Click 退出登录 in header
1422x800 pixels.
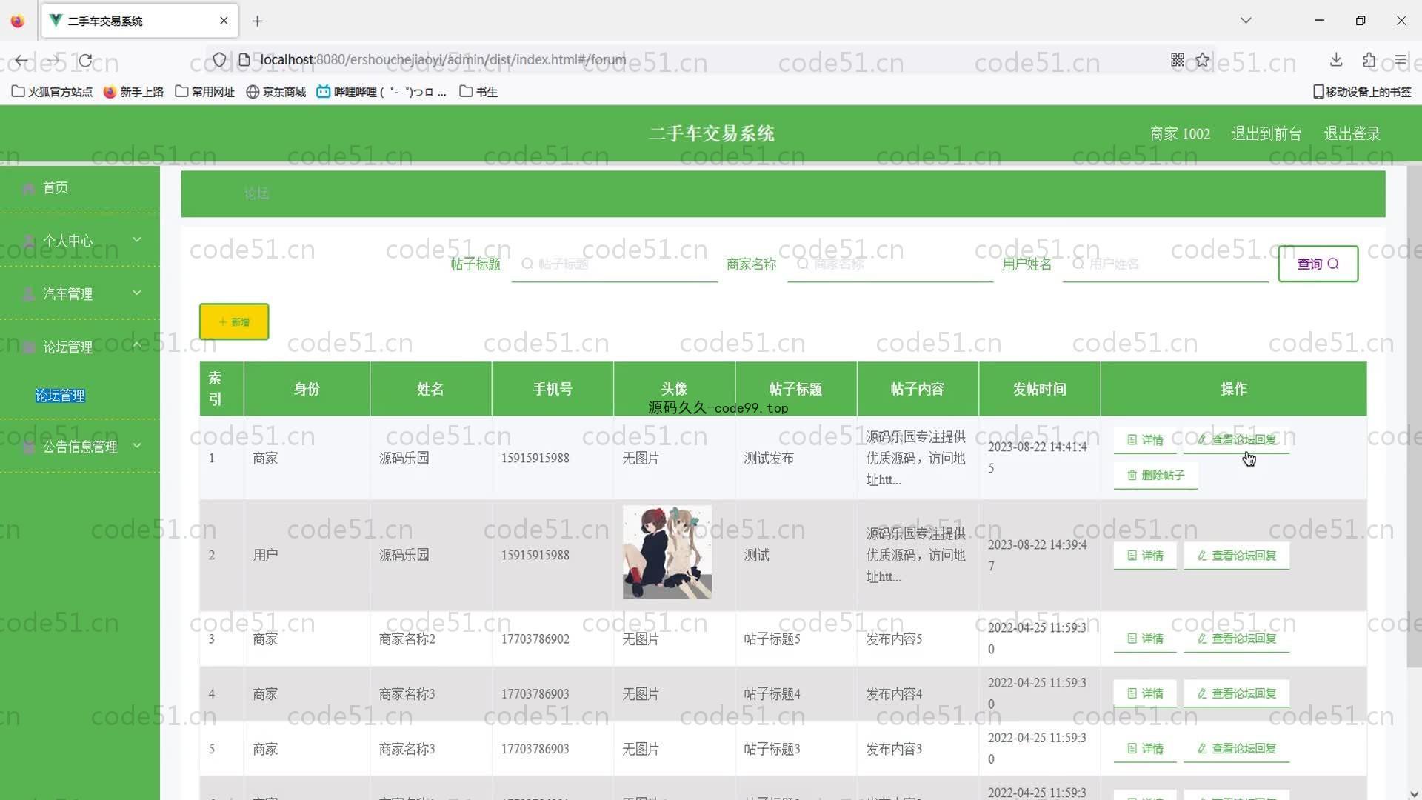point(1352,133)
